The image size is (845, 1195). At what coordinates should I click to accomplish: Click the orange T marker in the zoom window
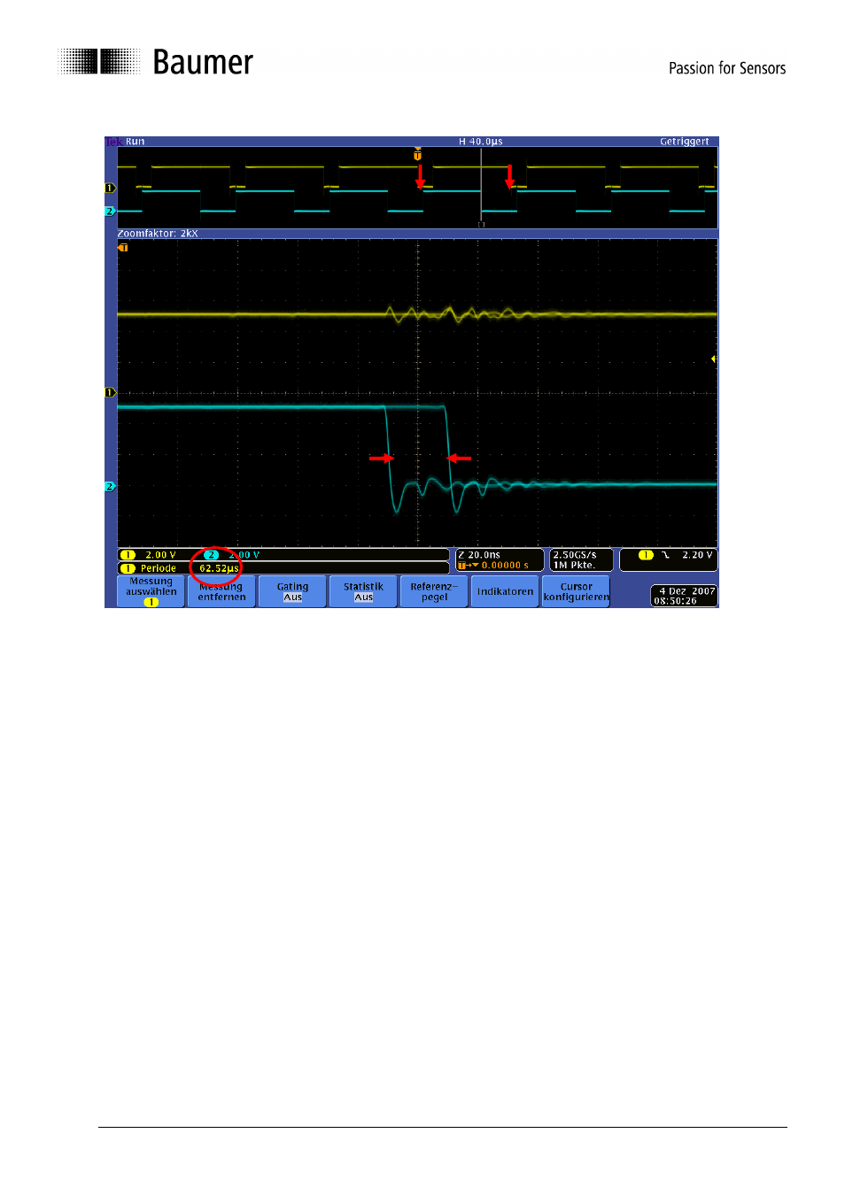pos(123,248)
